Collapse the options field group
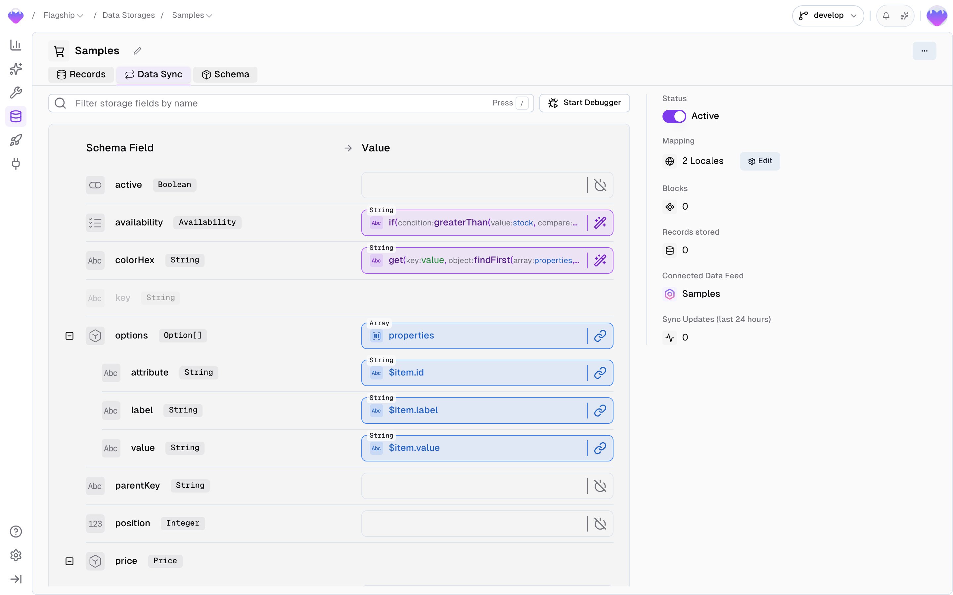The height and width of the screenshot is (595, 953). [x=69, y=336]
